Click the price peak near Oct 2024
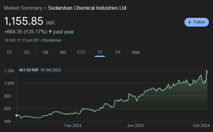213x132 pixels. 207,70
